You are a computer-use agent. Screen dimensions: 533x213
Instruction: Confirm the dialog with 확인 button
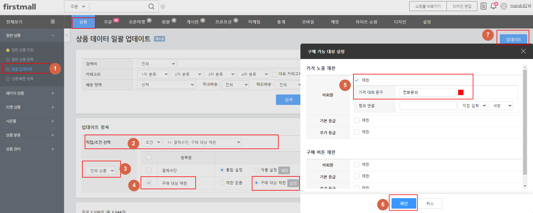click(404, 203)
